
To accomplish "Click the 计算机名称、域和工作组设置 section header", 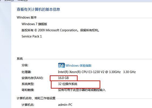I will pos(36,98).
